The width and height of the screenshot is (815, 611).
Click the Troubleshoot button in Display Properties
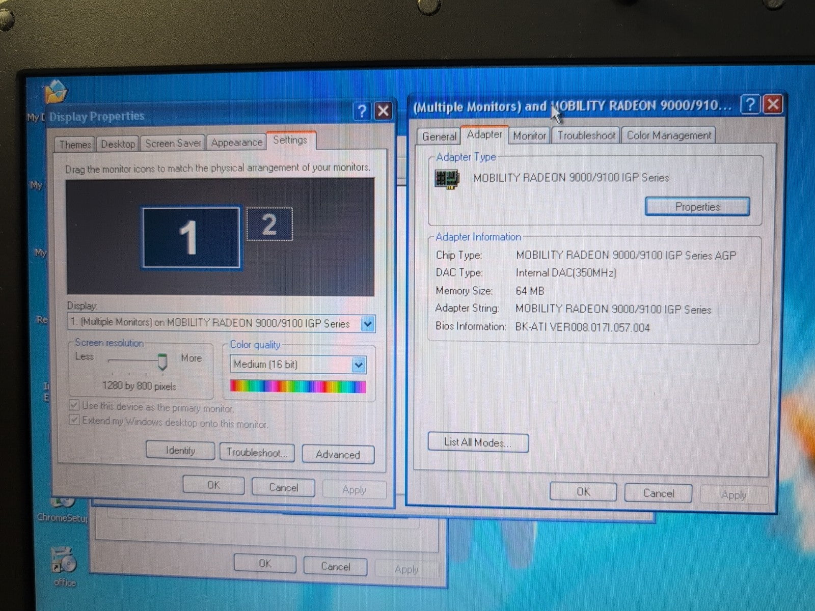tap(257, 453)
